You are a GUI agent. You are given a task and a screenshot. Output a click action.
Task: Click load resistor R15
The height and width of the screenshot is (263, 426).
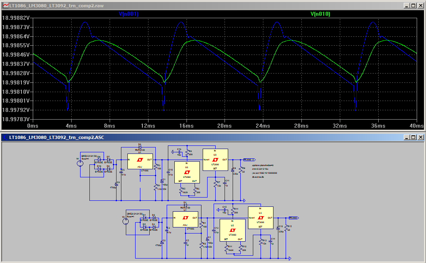click(x=286, y=228)
